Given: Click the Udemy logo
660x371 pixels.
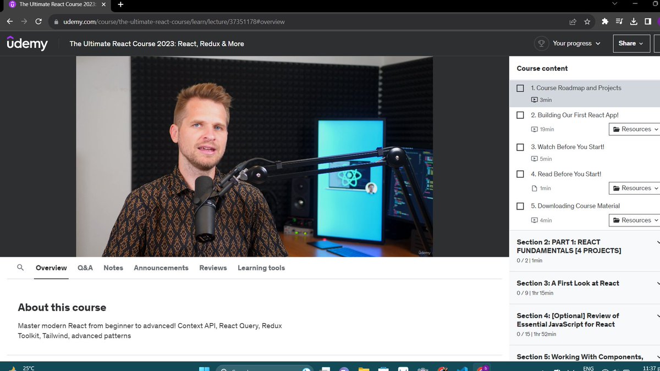Looking at the screenshot, I should [x=27, y=43].
